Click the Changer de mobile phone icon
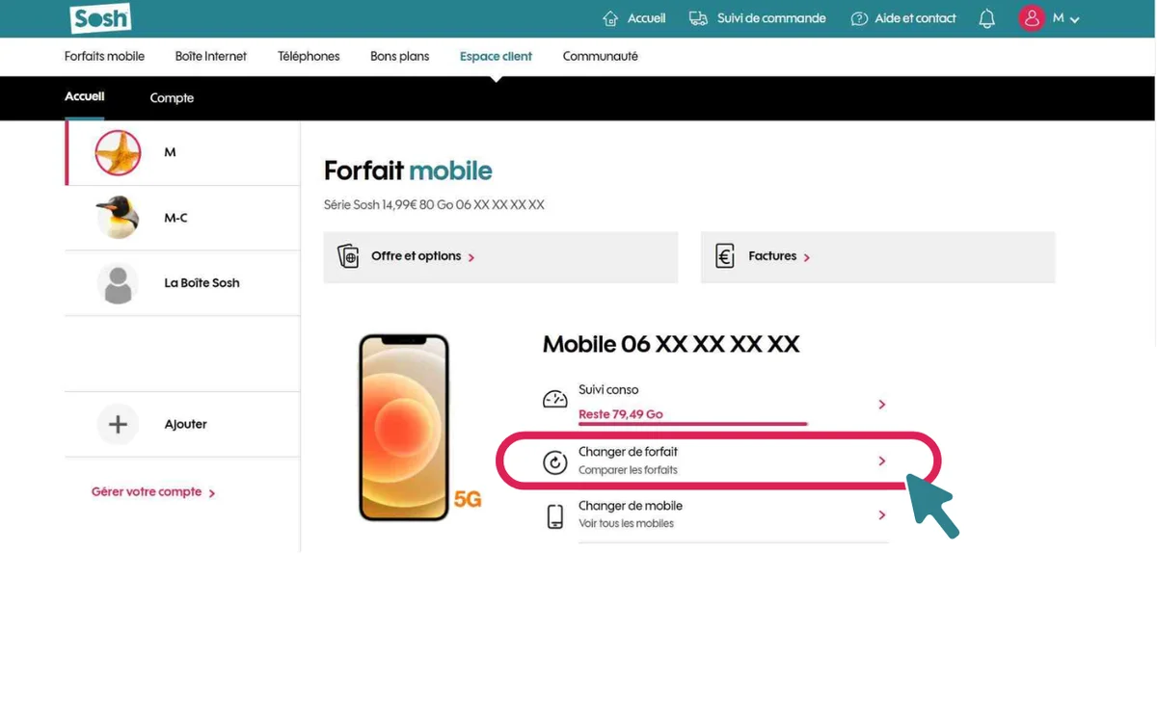Screen dimensions: 1157x711 coord(555,516)
